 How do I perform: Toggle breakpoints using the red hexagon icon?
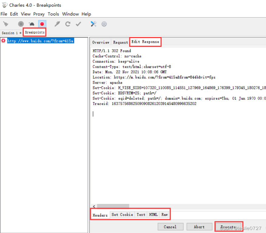click(42, 24)
